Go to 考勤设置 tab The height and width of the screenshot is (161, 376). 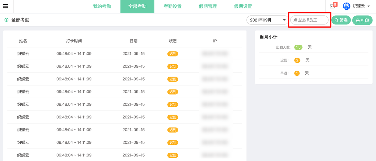(x=172, y=6)
